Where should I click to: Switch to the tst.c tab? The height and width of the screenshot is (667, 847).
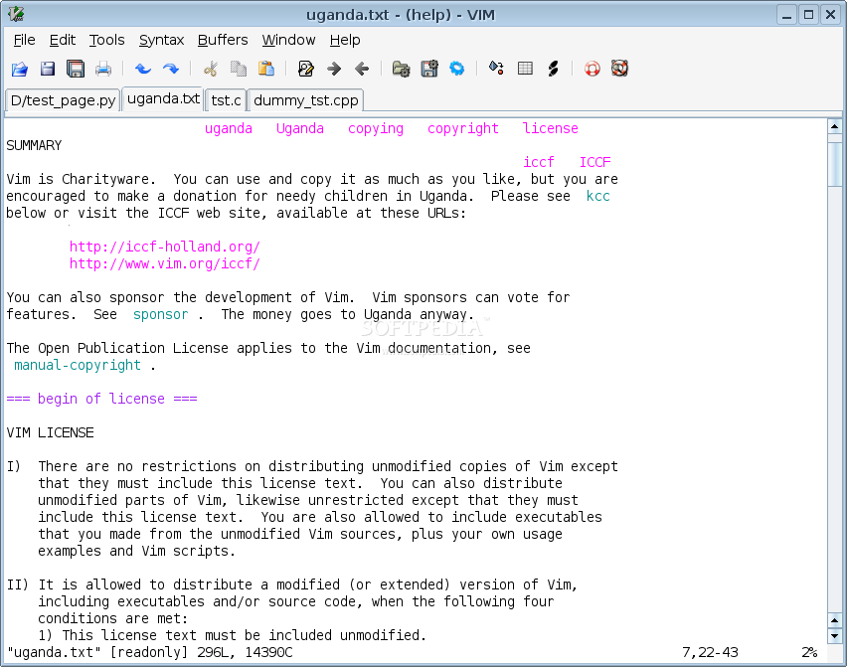[226, 100]
